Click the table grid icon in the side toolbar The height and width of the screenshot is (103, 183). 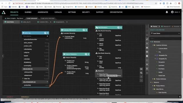click(147, 52)
